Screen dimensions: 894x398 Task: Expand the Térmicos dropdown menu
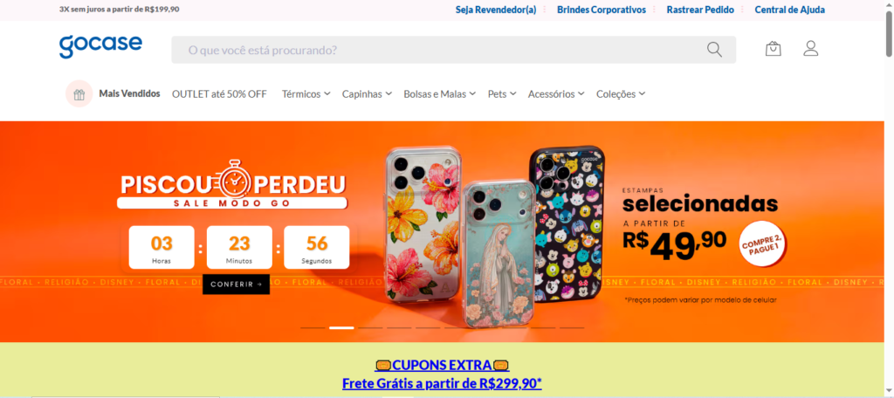pyautogui.click(x=306, y=94)
